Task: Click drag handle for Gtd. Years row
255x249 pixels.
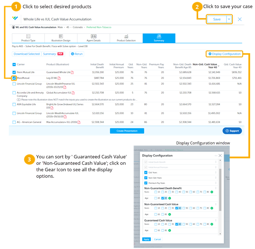Action: [216, 173]
